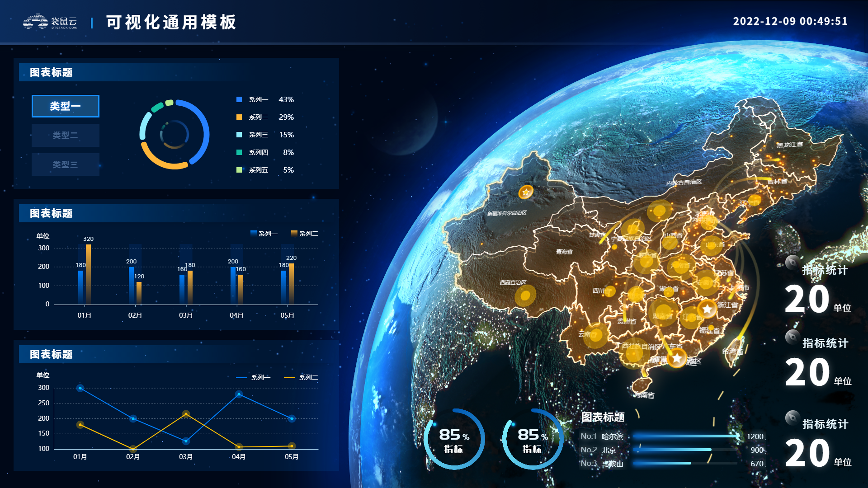The height and width of the screenshot is (488, 868).
Task: Click the bottom 指标统计 sphere icon
Action: click(793, 418)
